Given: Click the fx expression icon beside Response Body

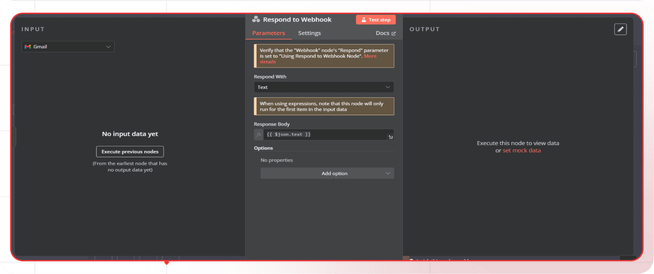Looking at the screenshot, I should coord(258,134).
